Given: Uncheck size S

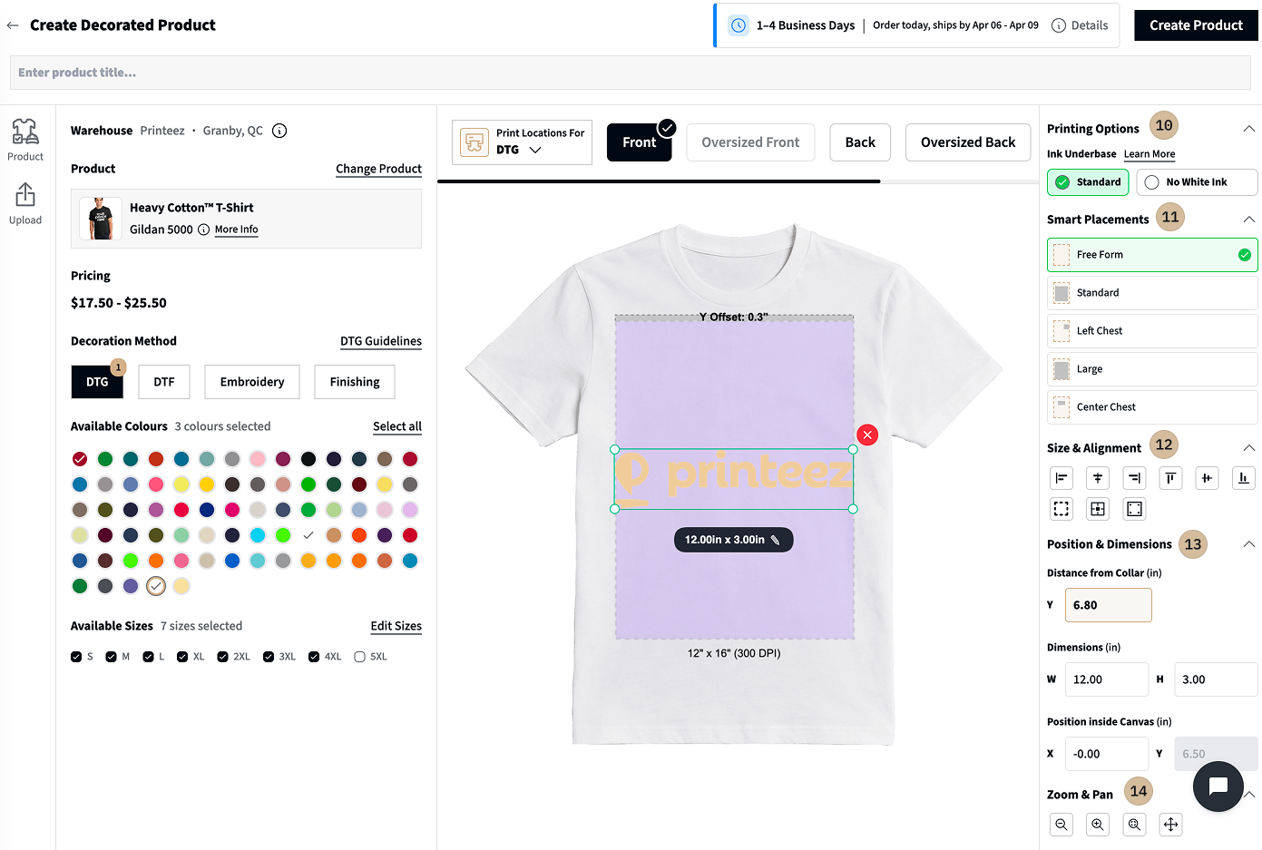Looking at the screenshot, I should pos(76,657).
